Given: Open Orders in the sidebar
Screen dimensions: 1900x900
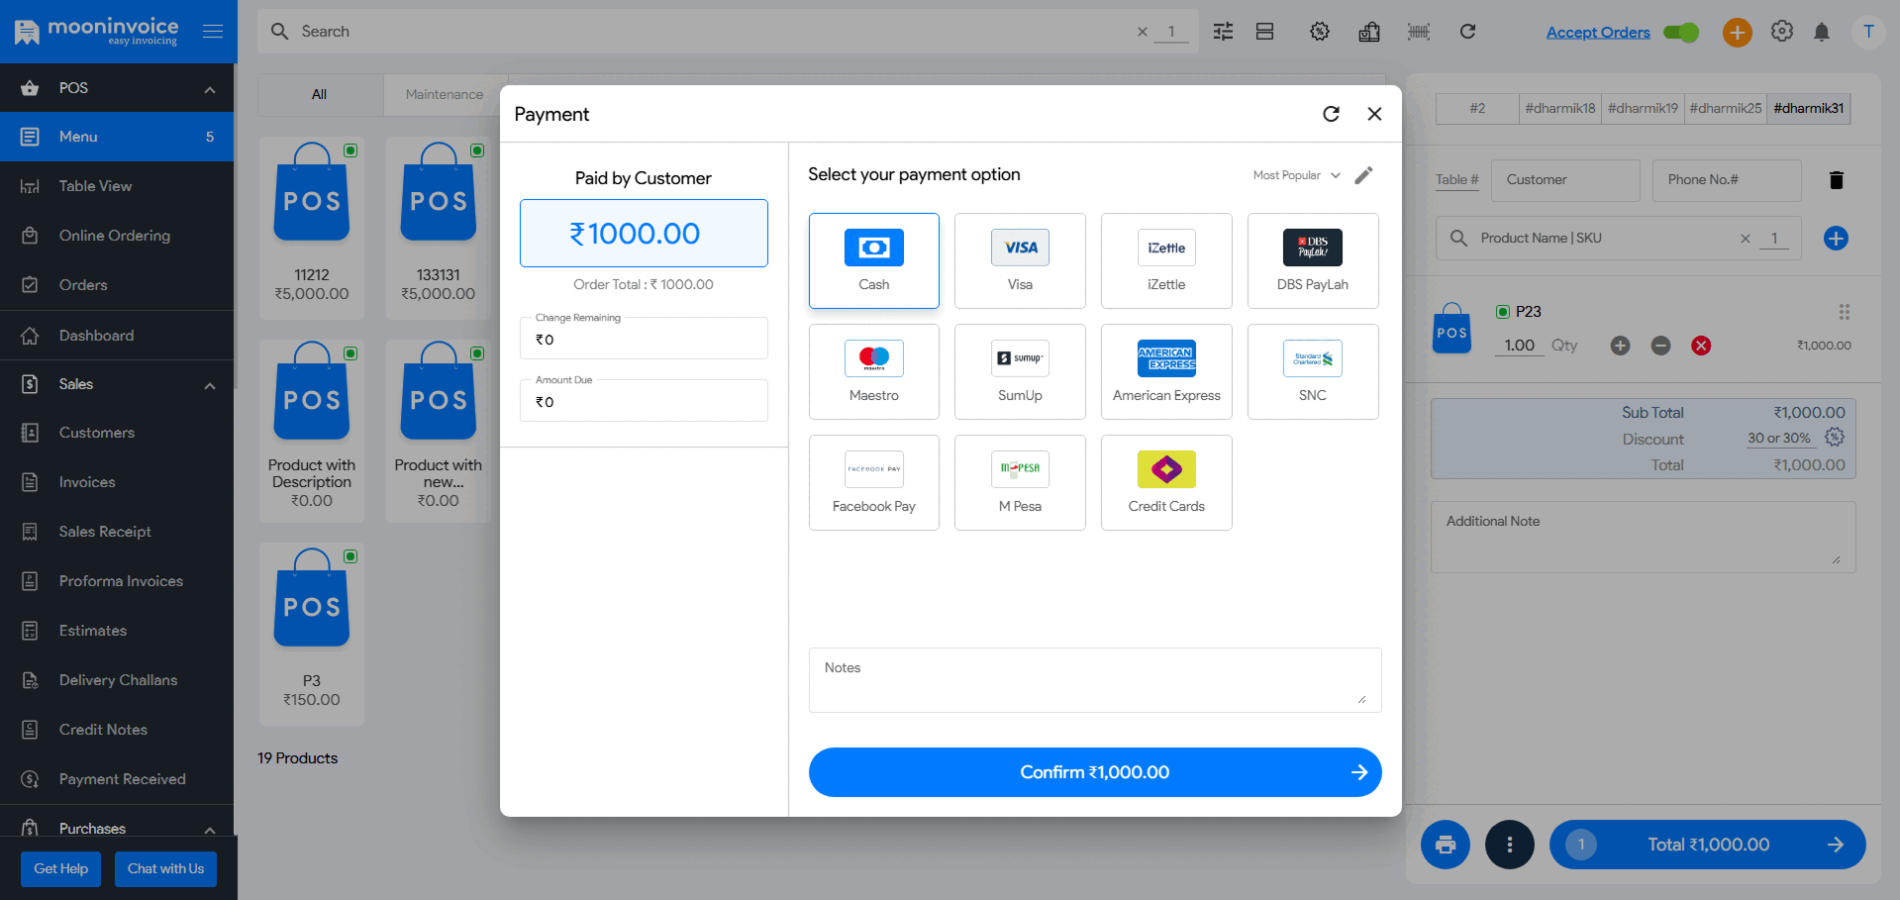Looking at the screenshot, I should click(117, 285).
